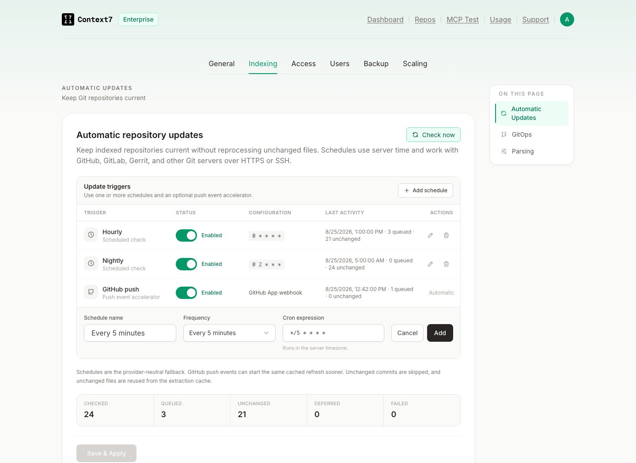This screenshot has height=463, width=636.
Task: Focus the Cron expression input field
Action: coord(333,333)
